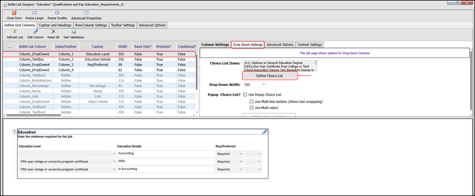Click the Education Level caption cell
Screen dimensions: 475x196
pyautogui.click(x=98, y=54)
